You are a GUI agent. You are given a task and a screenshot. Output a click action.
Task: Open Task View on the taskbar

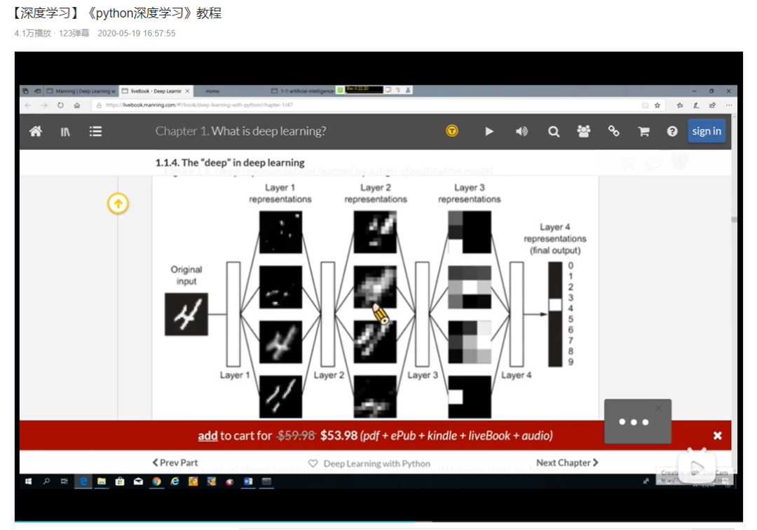click(x=64, y=481)
